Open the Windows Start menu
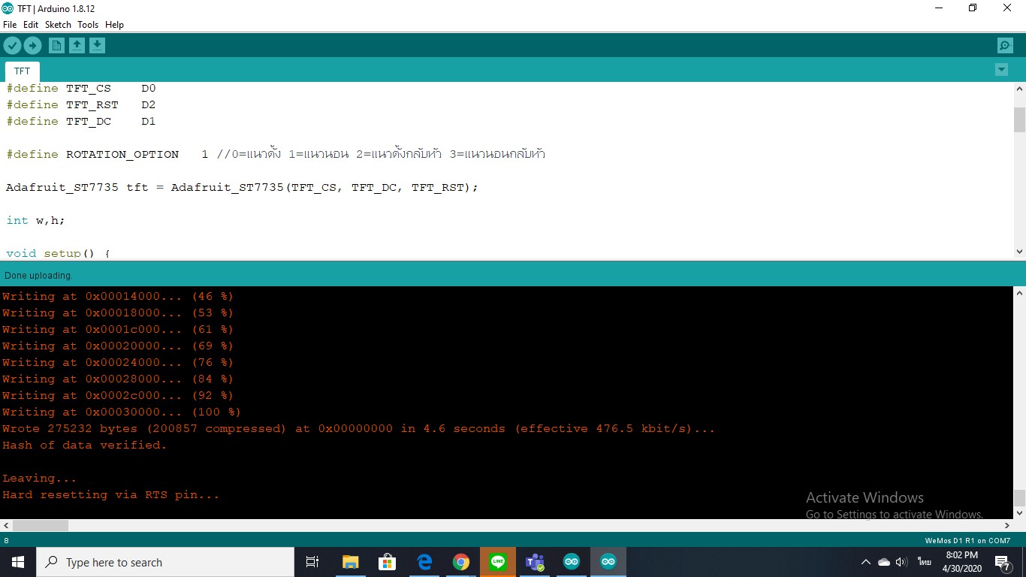 tap(18, 562)
